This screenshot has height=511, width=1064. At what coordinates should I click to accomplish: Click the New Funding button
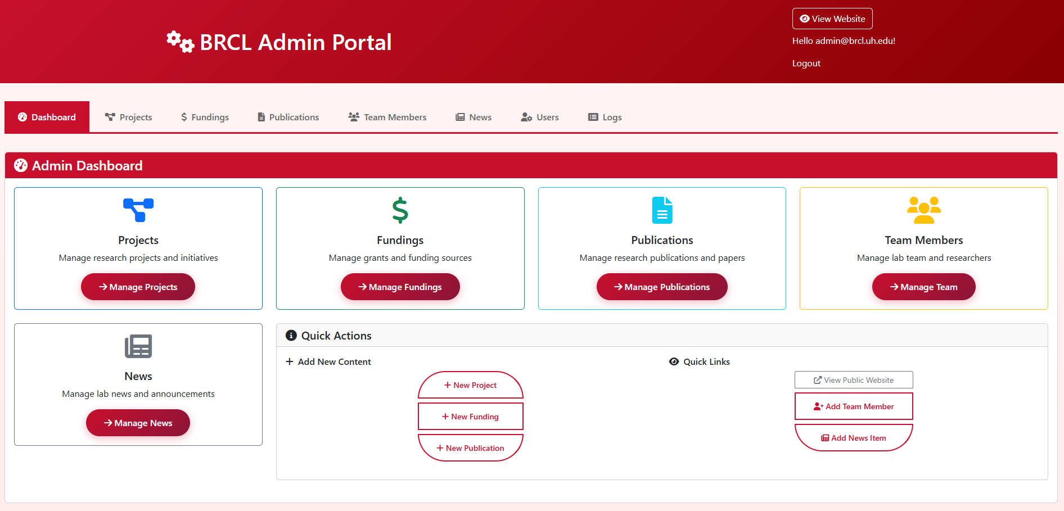tap(471, 417)
